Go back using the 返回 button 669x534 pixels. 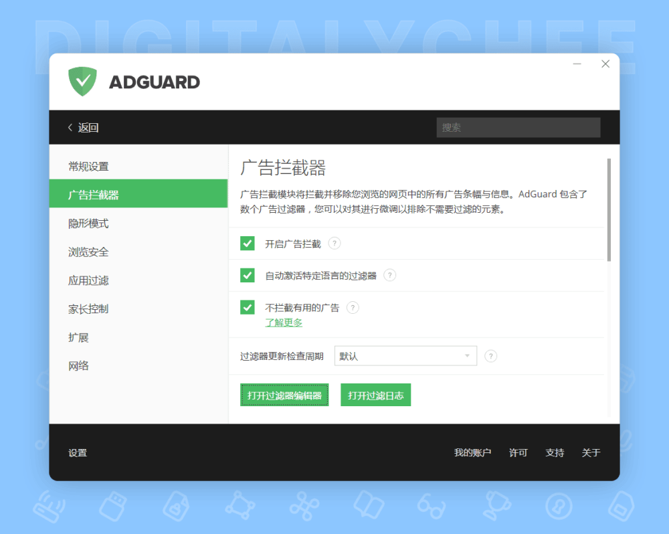[x=83, y=127]
